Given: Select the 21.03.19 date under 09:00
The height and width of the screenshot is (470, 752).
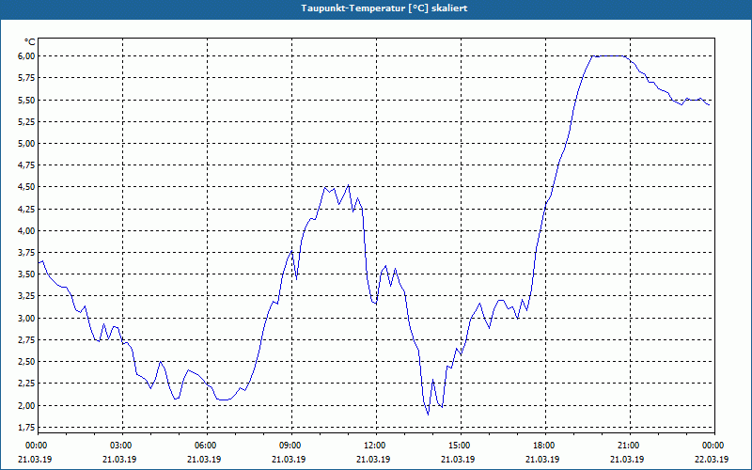Looking at the screenshot, I should [289, 459].
